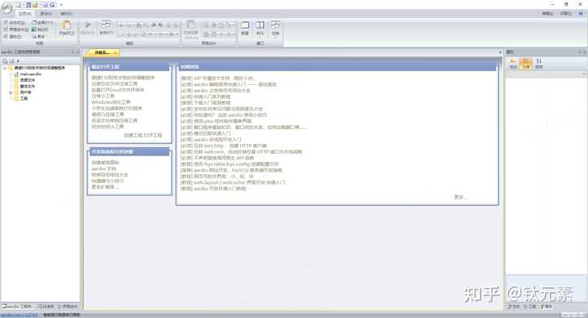
Task: Select the 主页 ribbon tab
Action: point(25,14)
